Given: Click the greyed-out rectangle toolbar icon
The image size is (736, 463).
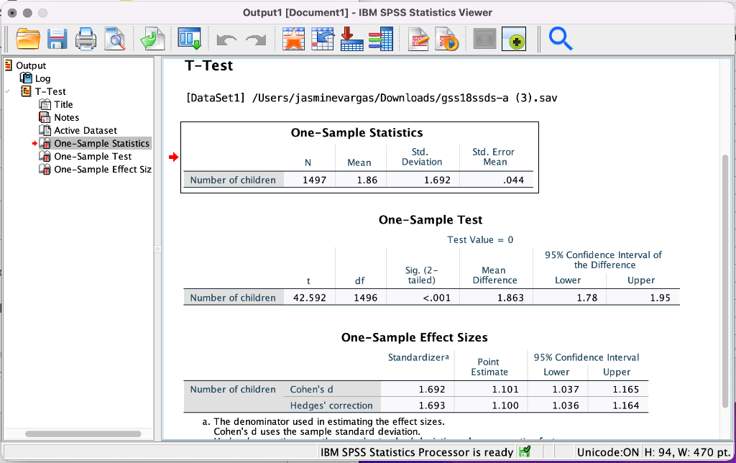Looking at the screenshot, I should click(x=484, y=39).
